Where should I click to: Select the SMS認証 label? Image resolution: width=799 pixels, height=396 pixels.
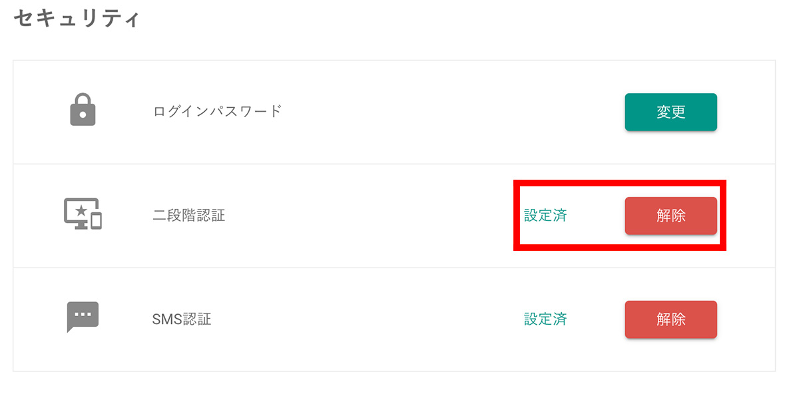[x=182, y=319]
